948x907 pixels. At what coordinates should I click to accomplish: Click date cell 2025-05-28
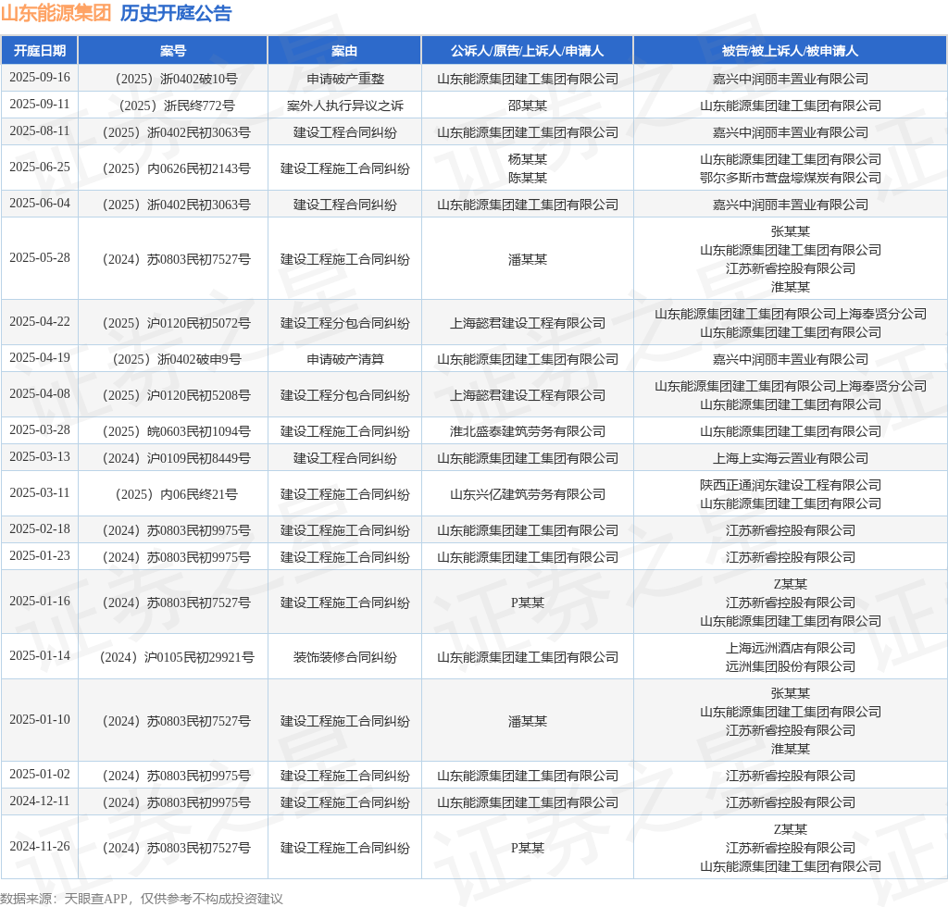click(39, 257)
